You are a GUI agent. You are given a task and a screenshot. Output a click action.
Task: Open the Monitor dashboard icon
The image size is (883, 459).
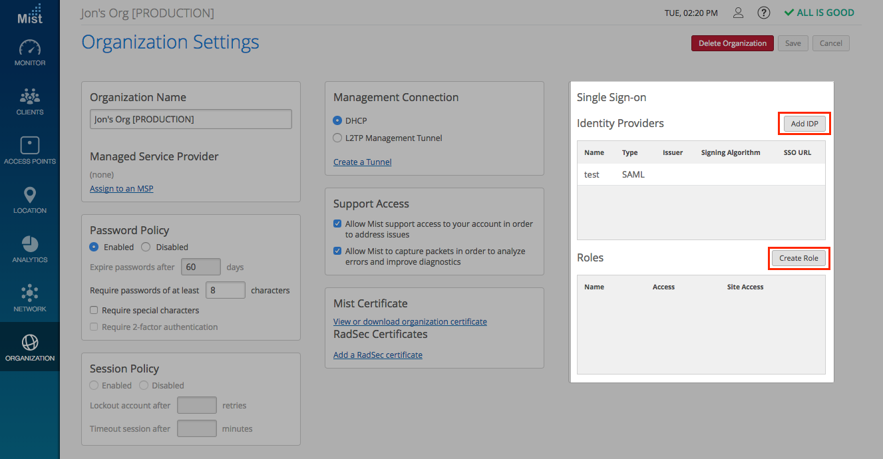pyautogui.click(x=30, y=49)
